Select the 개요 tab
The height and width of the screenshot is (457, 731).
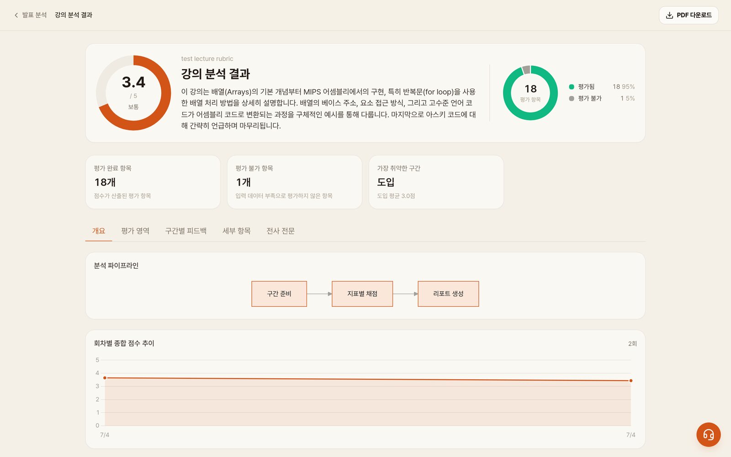99,231
